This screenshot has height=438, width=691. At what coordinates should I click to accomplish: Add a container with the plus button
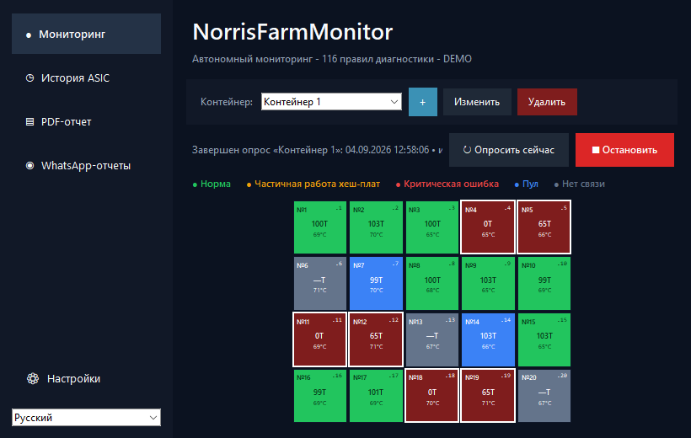[423, 102]
